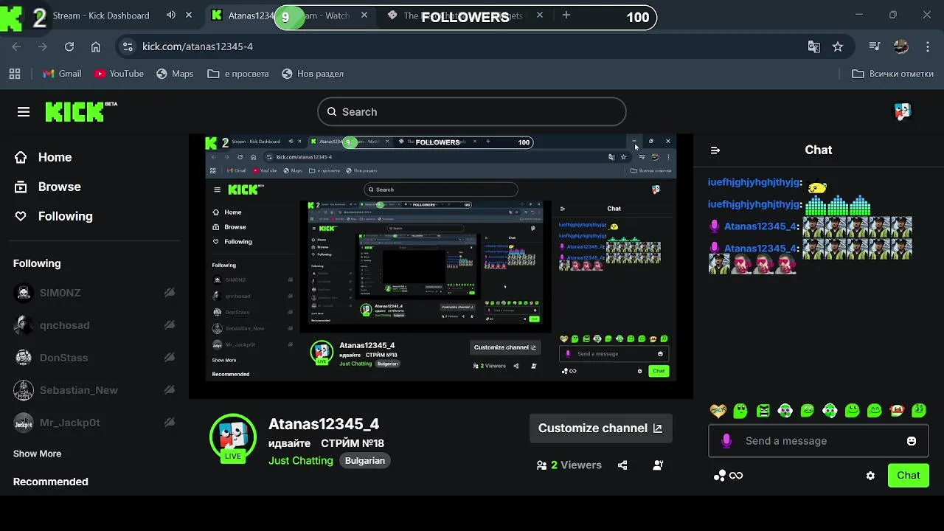
Task: Open media controls icon in Chrome toolbar
Action: pyautogui.click(x=875, y=46)
